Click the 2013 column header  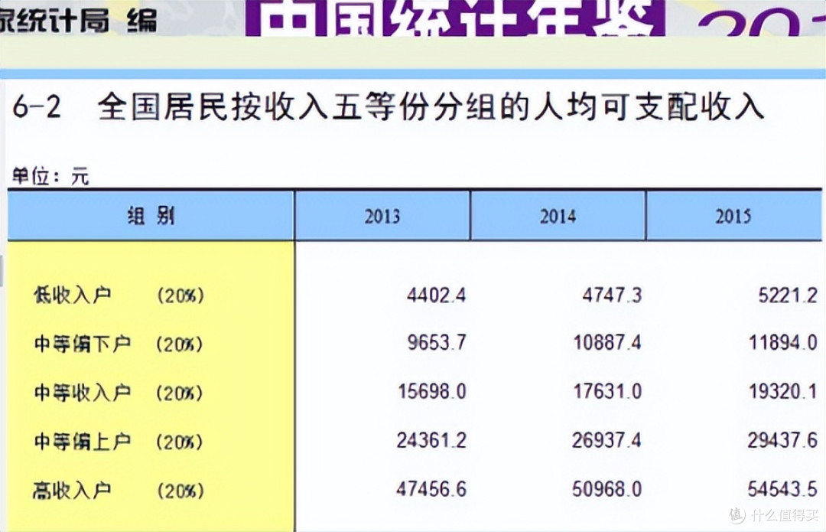click(x=382, y=216)
